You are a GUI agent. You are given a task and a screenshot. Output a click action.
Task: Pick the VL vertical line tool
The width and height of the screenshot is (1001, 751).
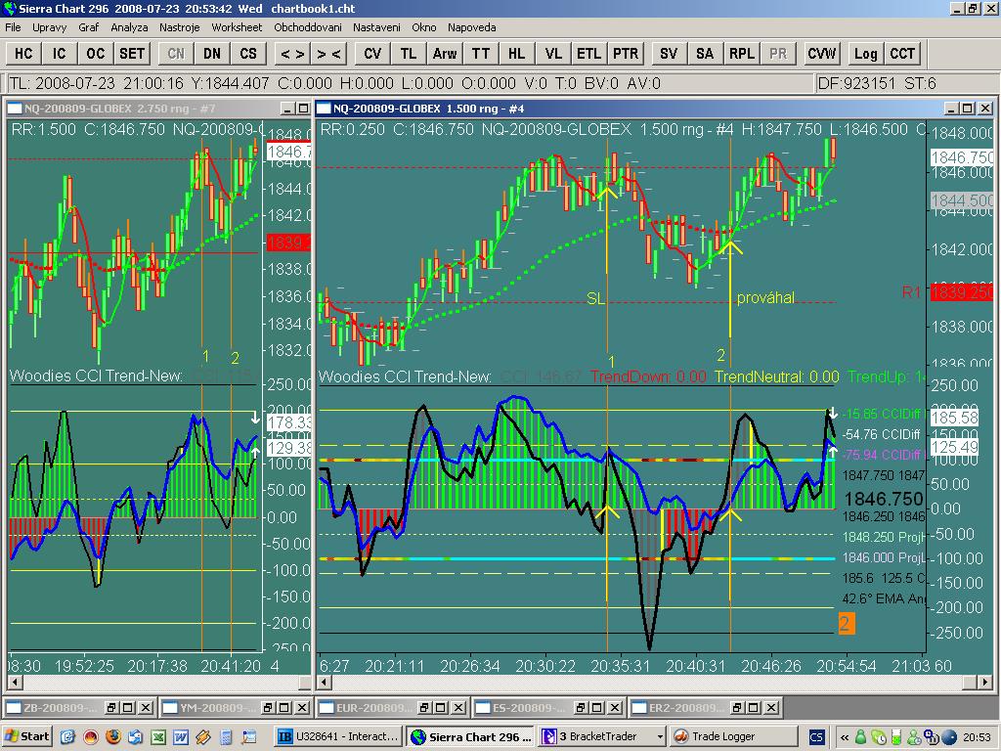(553, 54)
